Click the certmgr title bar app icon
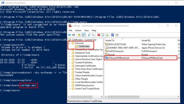Viewport: 184px width, 104px height. click(70, 26)
